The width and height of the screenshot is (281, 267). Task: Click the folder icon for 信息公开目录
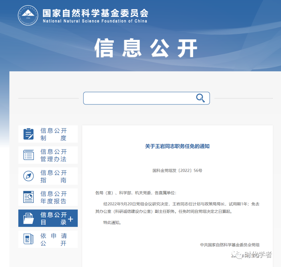tap(29, 218)
